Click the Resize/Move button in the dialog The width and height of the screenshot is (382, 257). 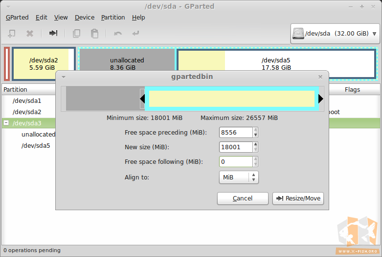point(298,198)
